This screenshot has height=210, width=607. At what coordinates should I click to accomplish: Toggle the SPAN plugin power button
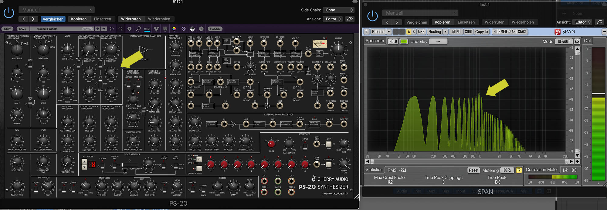pyautogui.click(x=372, y=16)
